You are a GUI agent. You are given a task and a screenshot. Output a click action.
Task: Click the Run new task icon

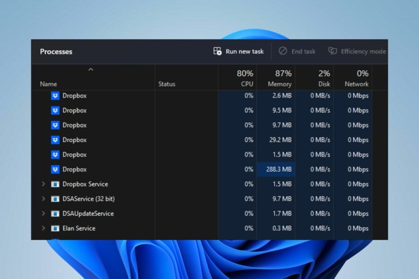tap(217, 51)
